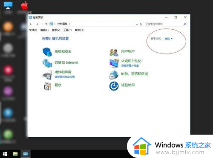This screenshot has height=158, width=213.
Task: Go up one level with the Up arrow
Action: click(46, 24)
